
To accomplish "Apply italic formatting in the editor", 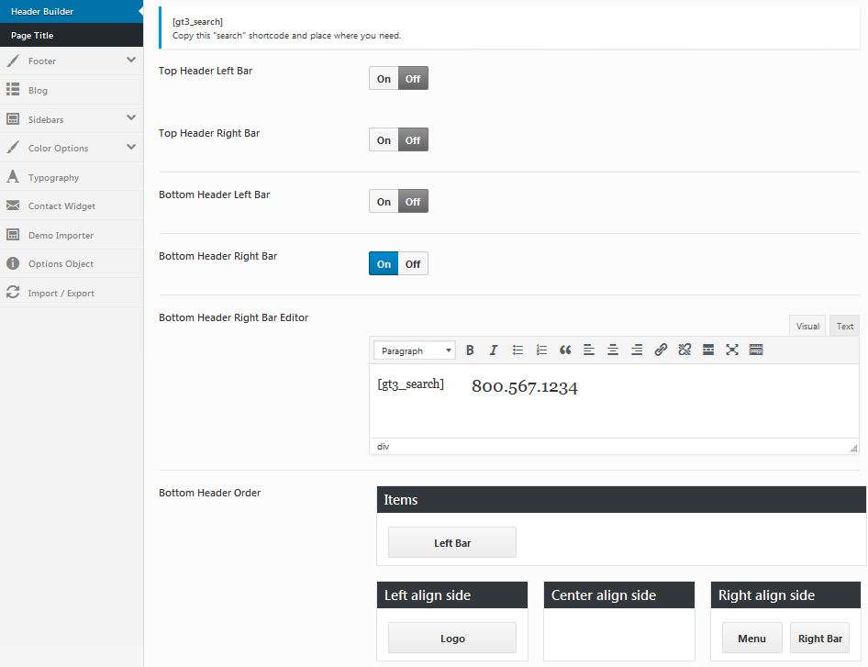I will tap(494, 350).
